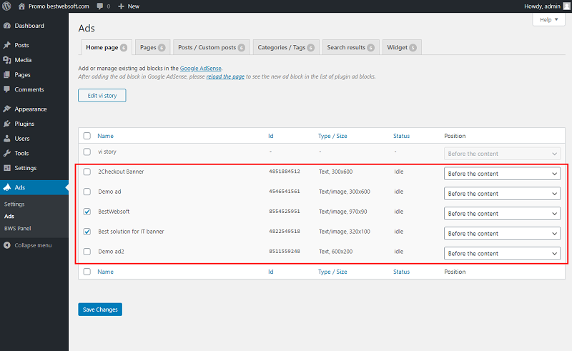Tick the select-all checkbox in the table footer
572x351 pixels.
pyautogui.click(x=87, y=272)
